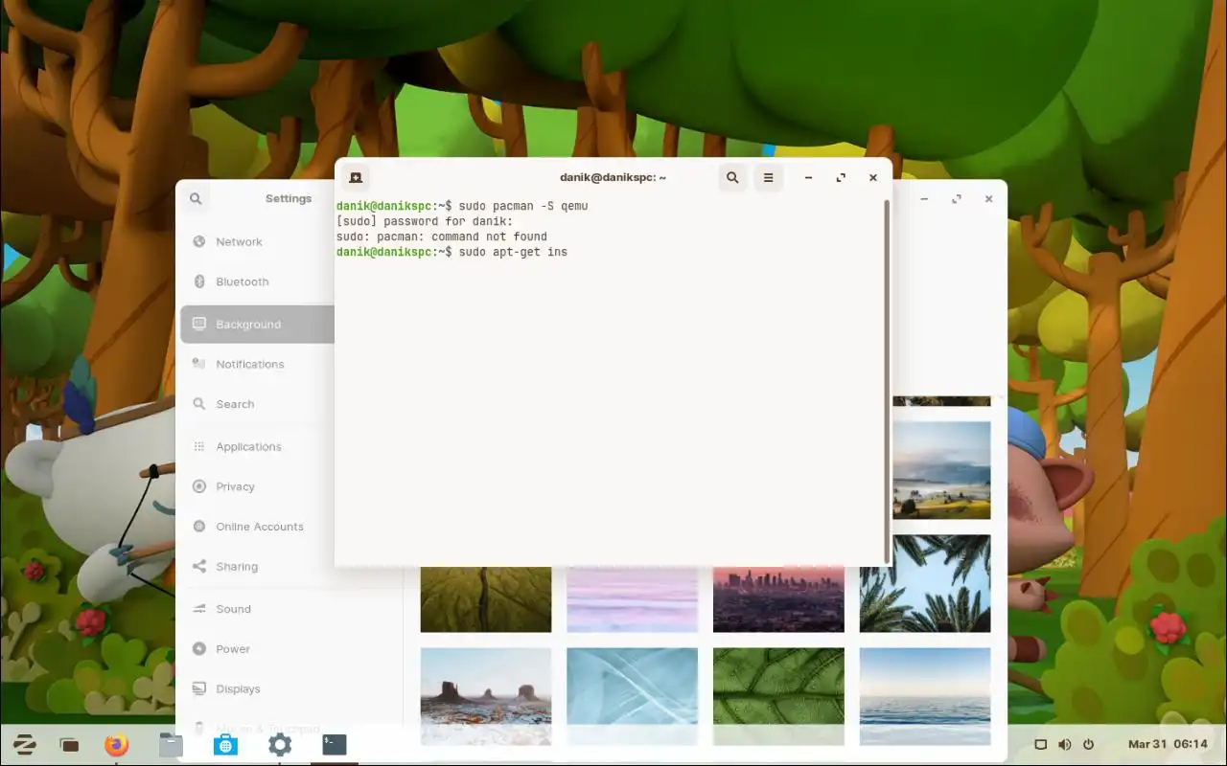Click the Online Accounts icon
The height and width of the screenshot is (766, 1227).
(199, 527)
